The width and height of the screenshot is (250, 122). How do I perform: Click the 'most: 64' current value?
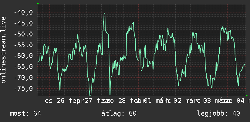coord(25,114)
